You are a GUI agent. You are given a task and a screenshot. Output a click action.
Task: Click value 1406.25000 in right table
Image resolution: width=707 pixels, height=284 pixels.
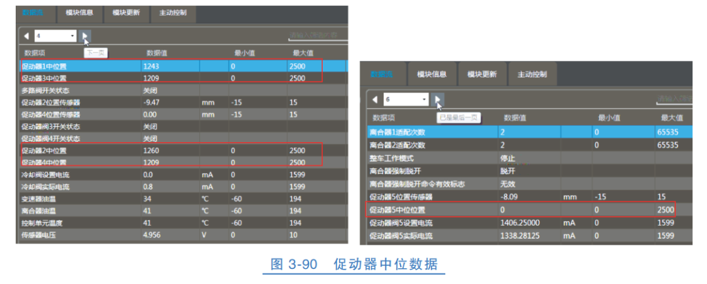(x=519, y=222)
